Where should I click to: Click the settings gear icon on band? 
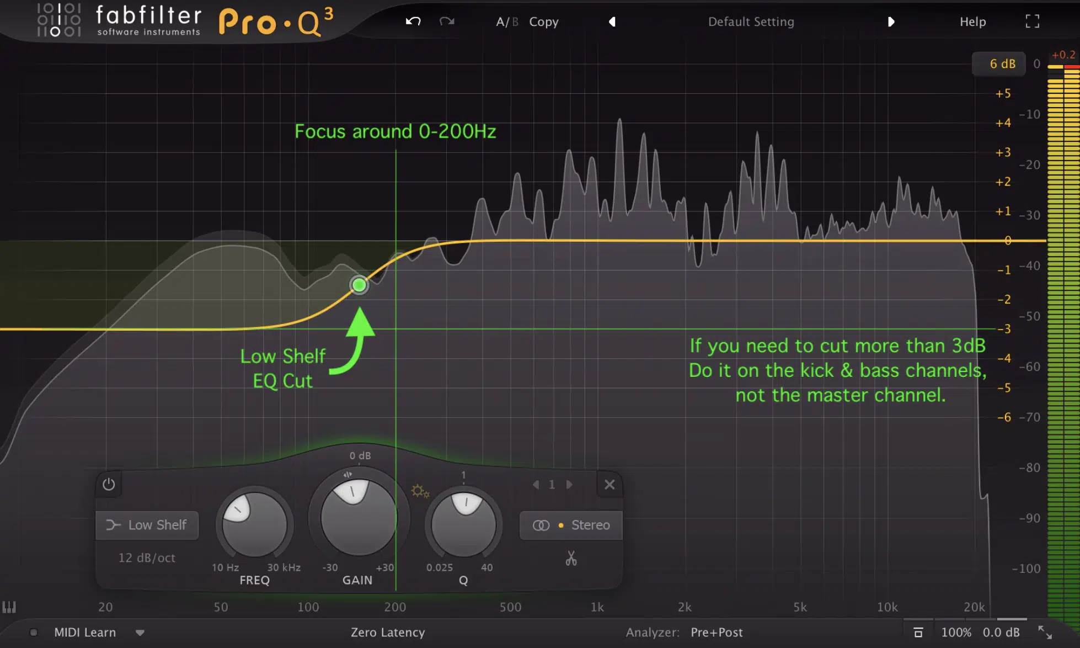coord(419,491)
